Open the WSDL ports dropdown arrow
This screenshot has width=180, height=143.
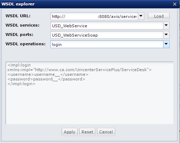[166, 35]
